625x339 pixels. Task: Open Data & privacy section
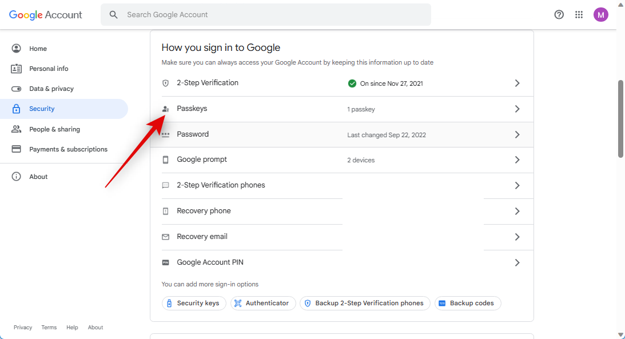coord(64,89)
